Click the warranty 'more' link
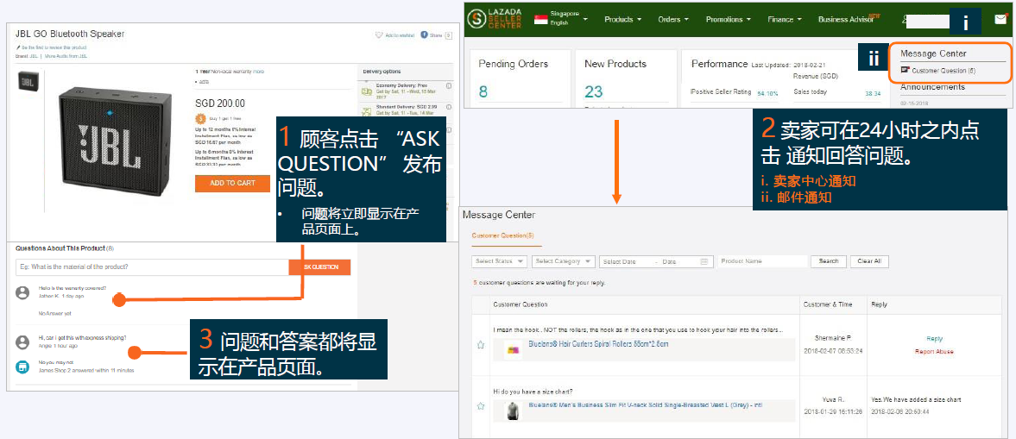Viewport: 1016px width, 439px height. click(259, 72)
